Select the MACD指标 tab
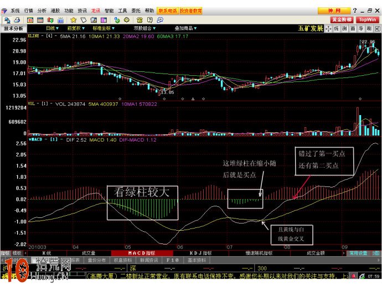This screenshot has width=382, height=286. tap(142, 253)
